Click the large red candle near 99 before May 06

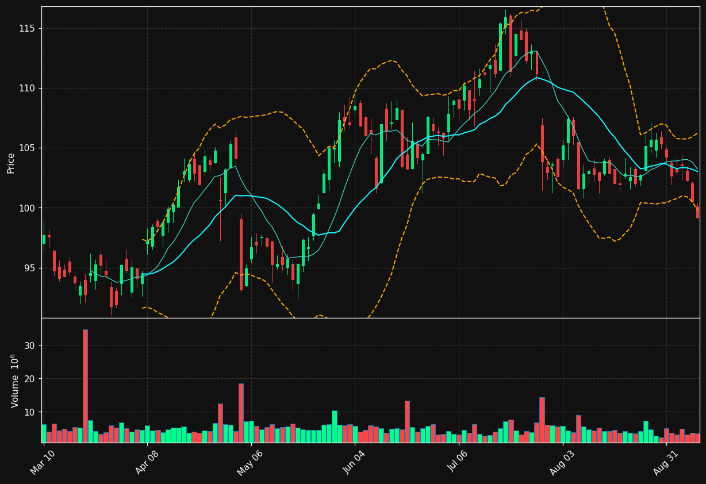(241, 254)
